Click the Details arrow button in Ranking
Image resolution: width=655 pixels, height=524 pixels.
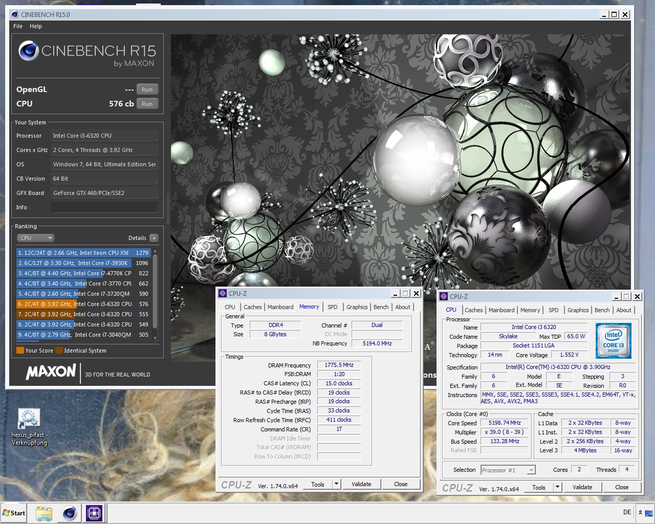154,238
